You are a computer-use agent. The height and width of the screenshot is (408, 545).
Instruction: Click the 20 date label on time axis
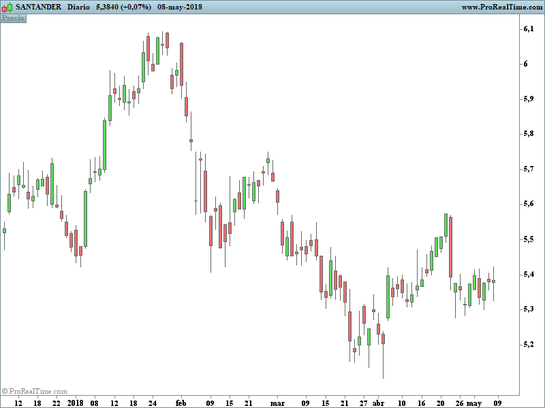pos(440,403)
